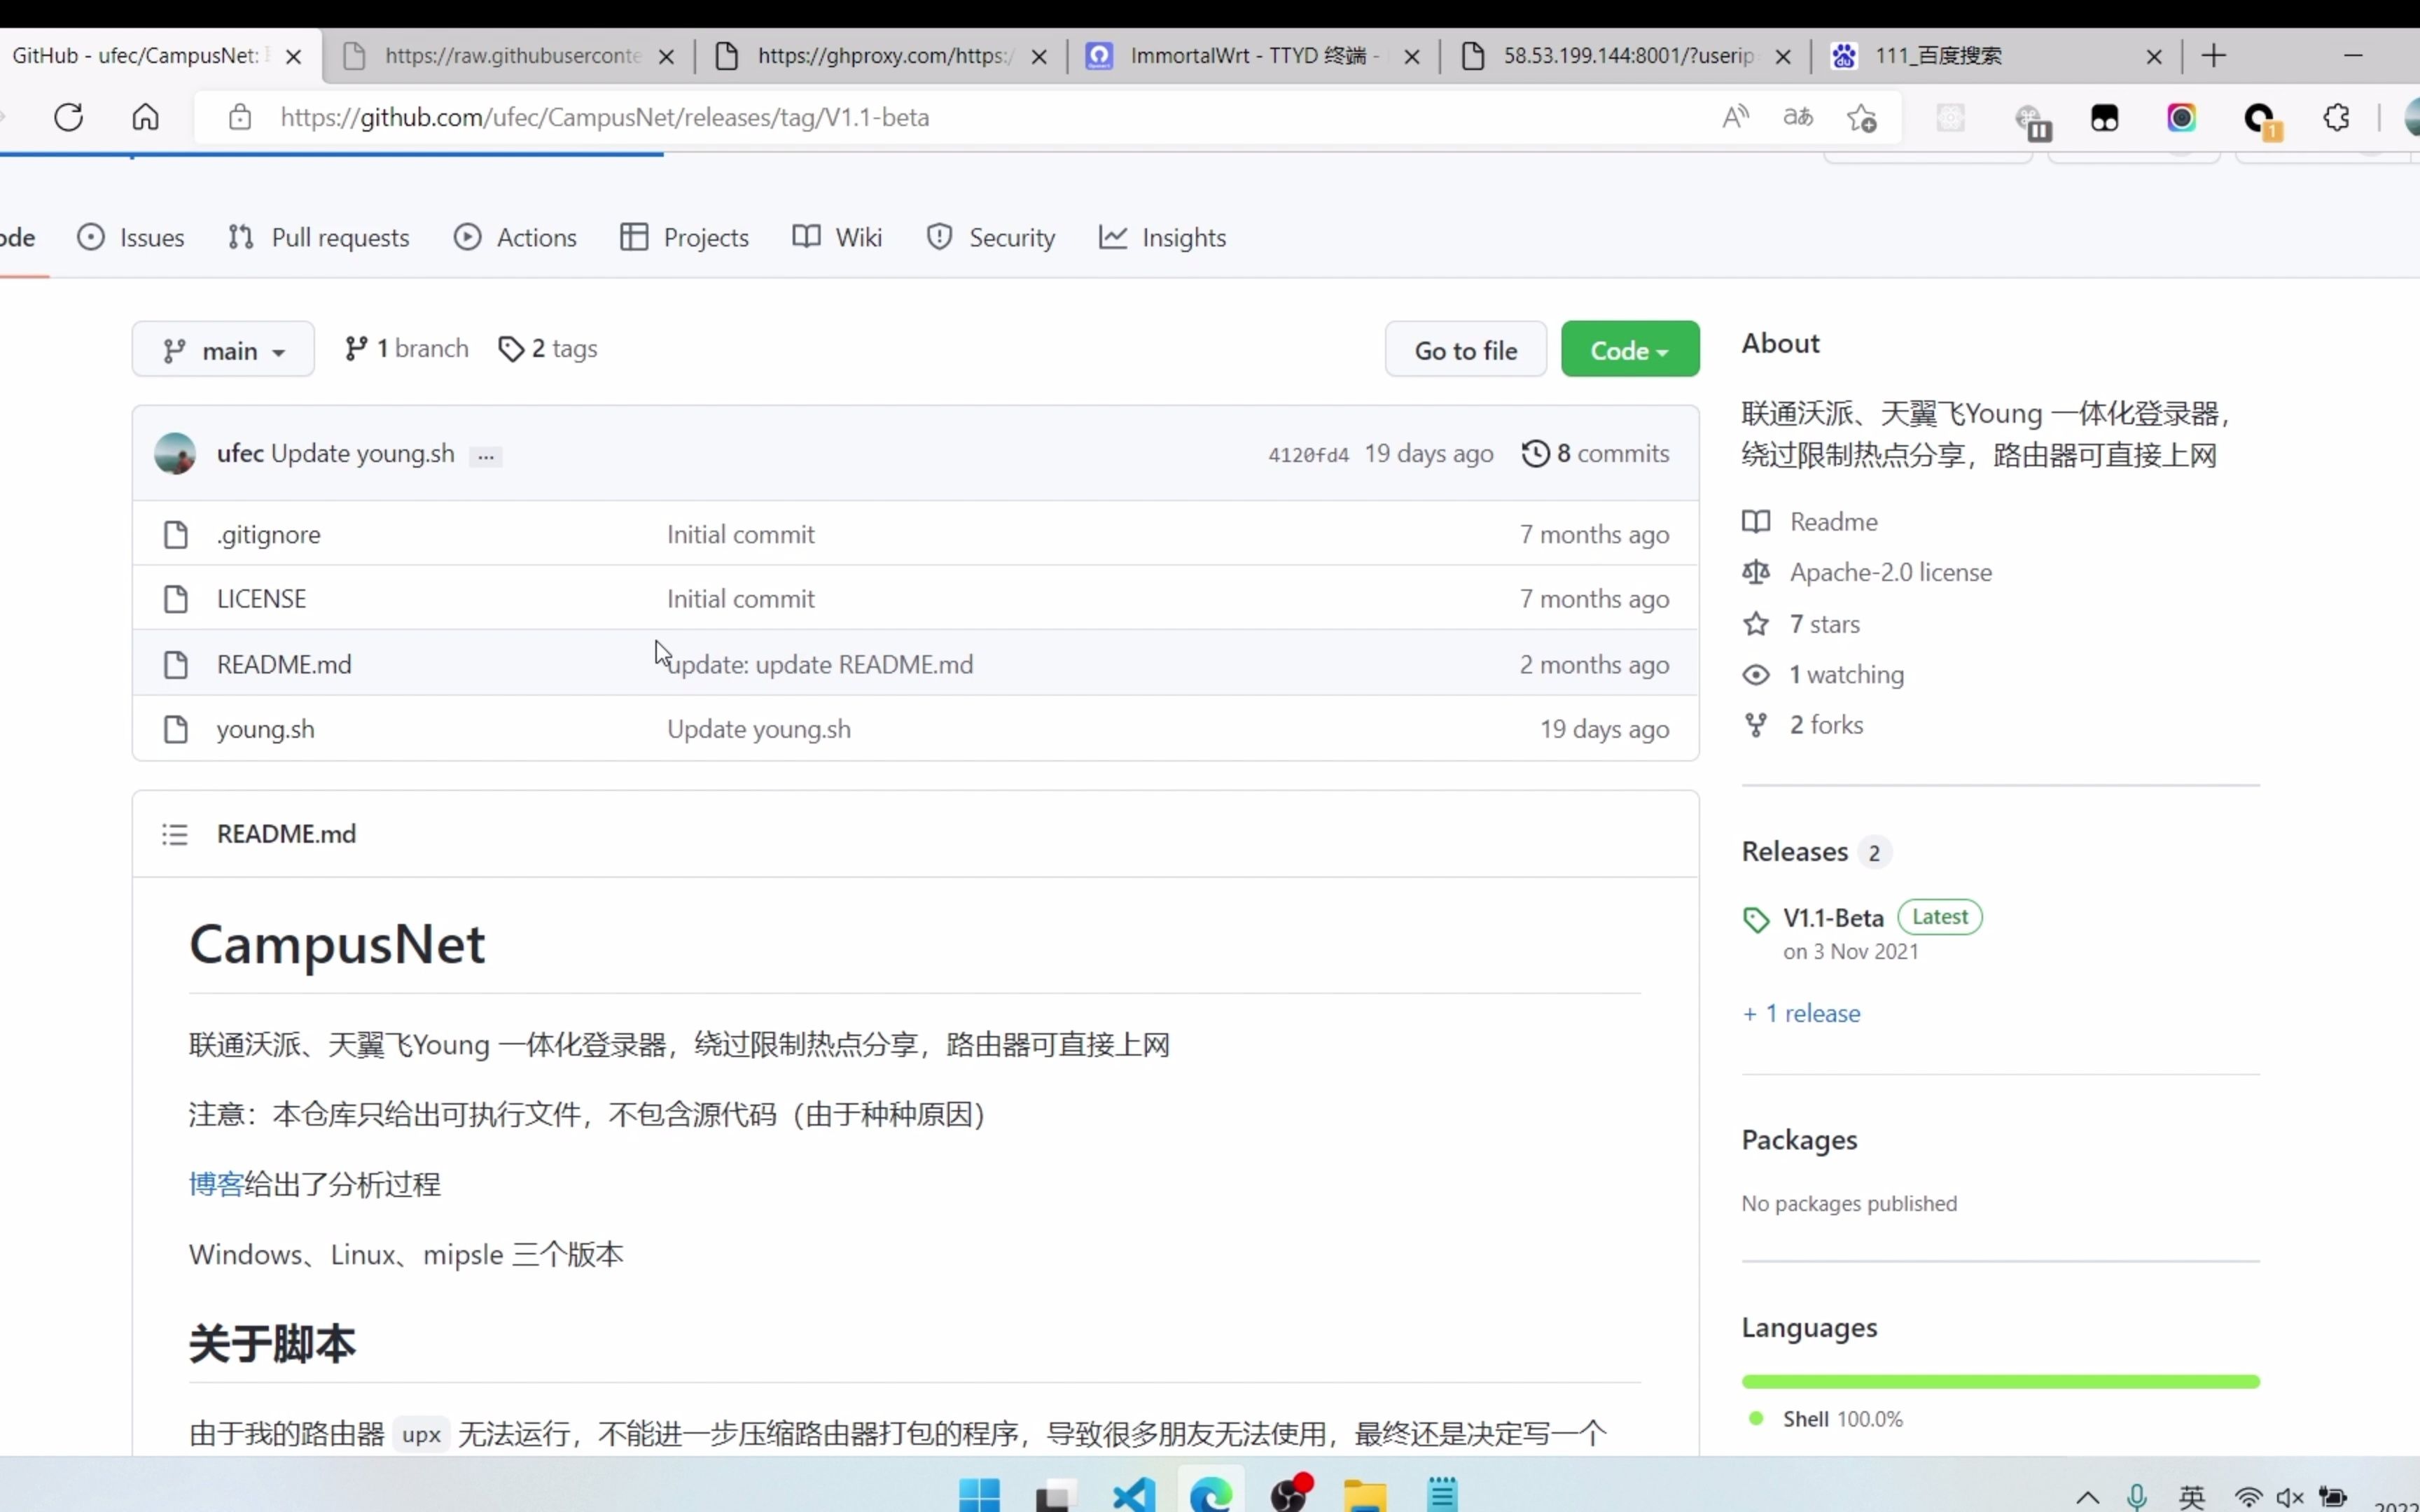Click the Microsoft Edge taskbar icon
The width and height of the screenshot is (2420, 1512).
point(1211,1494)
